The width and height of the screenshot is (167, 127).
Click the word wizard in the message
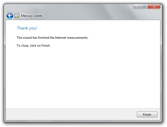27,38
